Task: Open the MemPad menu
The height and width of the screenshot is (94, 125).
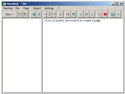Action: (8, 8)
